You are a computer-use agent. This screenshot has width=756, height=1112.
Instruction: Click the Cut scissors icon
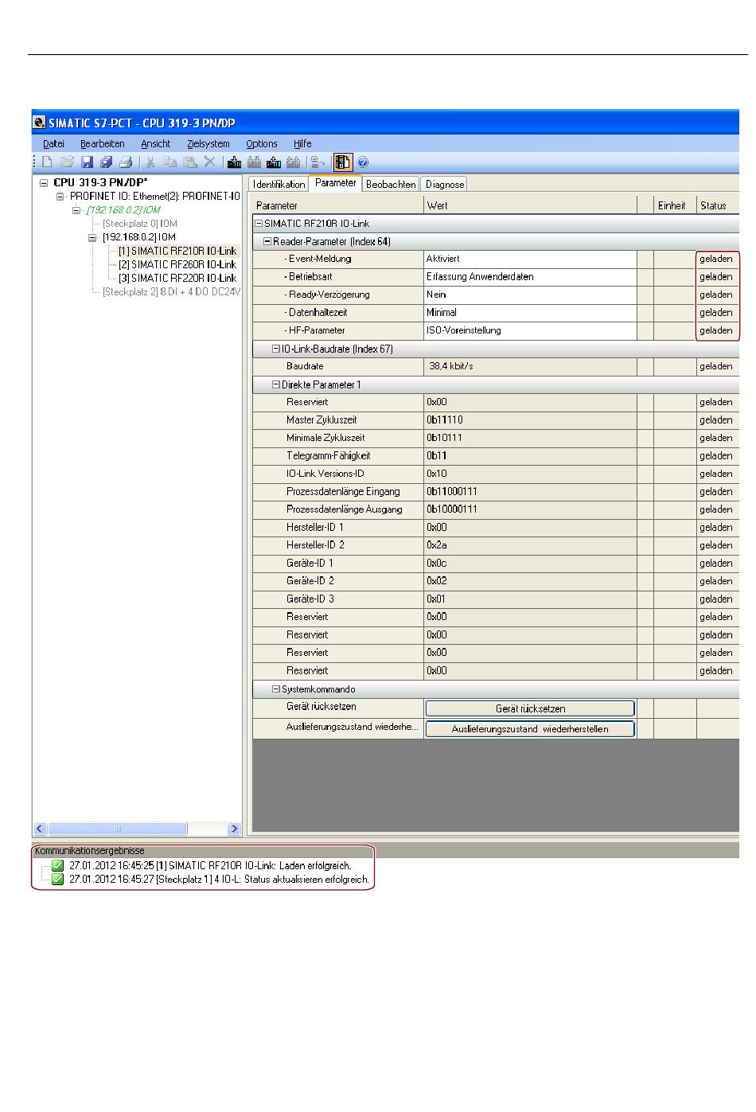click(x=150, y=162)
